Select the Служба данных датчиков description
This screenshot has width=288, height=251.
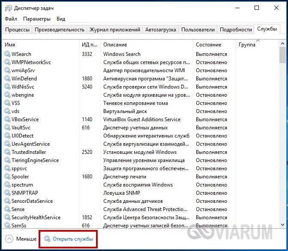pos(133,201)
